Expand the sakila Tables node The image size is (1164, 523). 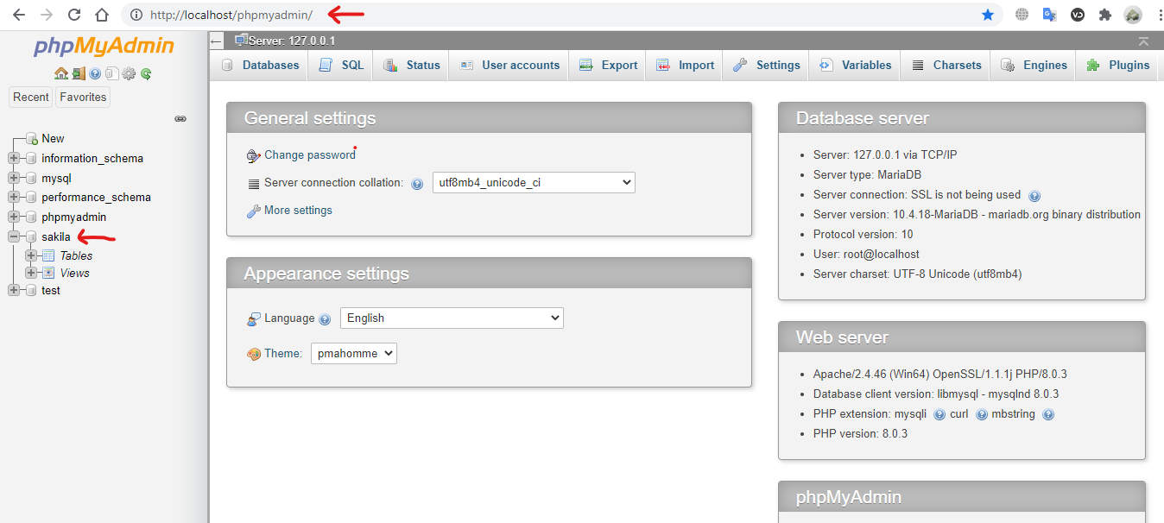32,255
